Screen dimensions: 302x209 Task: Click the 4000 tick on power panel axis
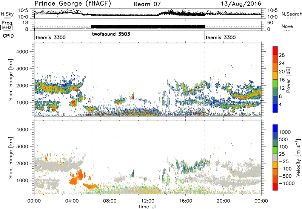(22, 52)
